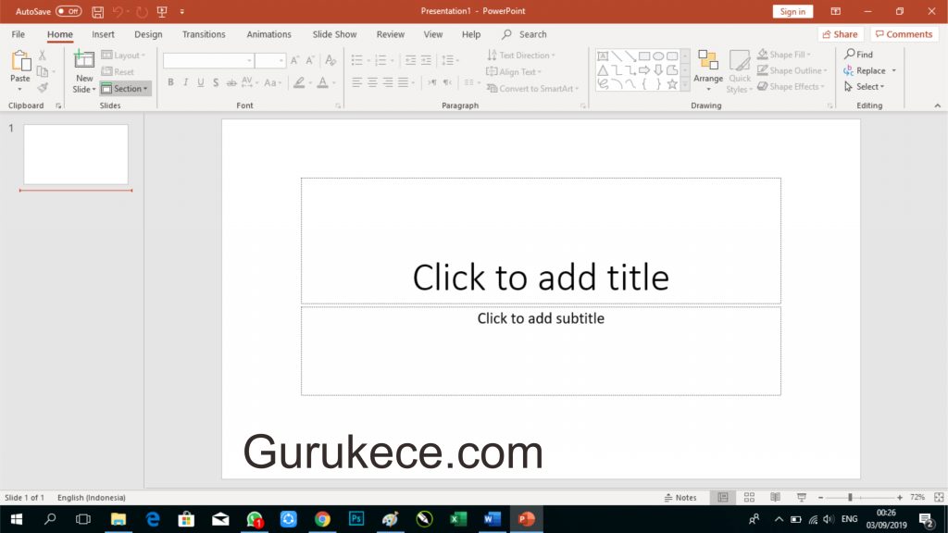948x533 pixels.
Task: Click the Share button
Action: pyautogui.click(x=840, y=34)
